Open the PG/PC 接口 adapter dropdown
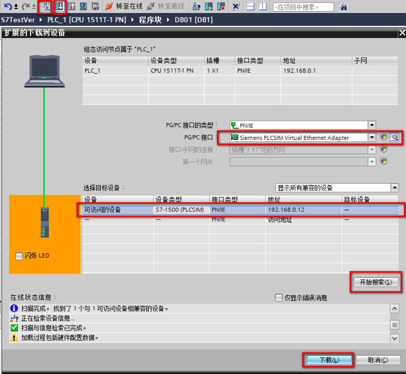The width and height of the screenshot is (406, 374). pyautogui.click(x=372, y=137)
